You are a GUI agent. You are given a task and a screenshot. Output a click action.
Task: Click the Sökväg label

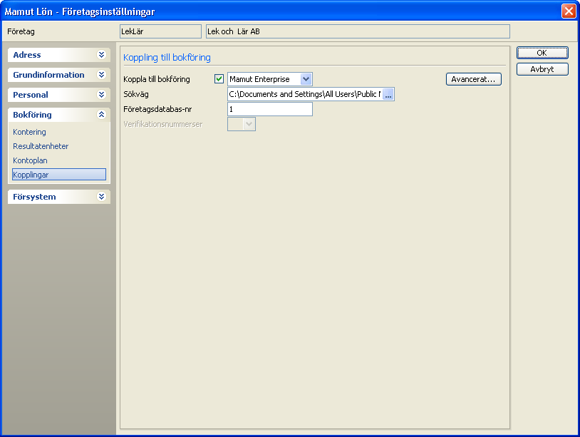[x=136, y=94]
